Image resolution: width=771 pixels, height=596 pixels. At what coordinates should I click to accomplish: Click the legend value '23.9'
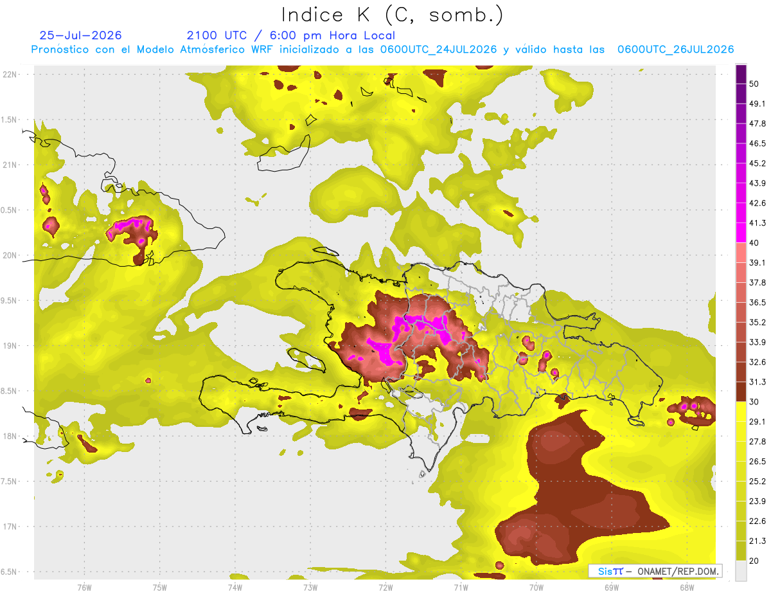coord(758,501)
